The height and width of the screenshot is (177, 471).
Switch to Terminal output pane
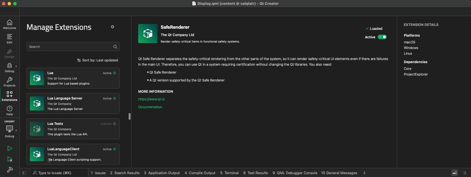pyautogui.click(x=229, y=173)
